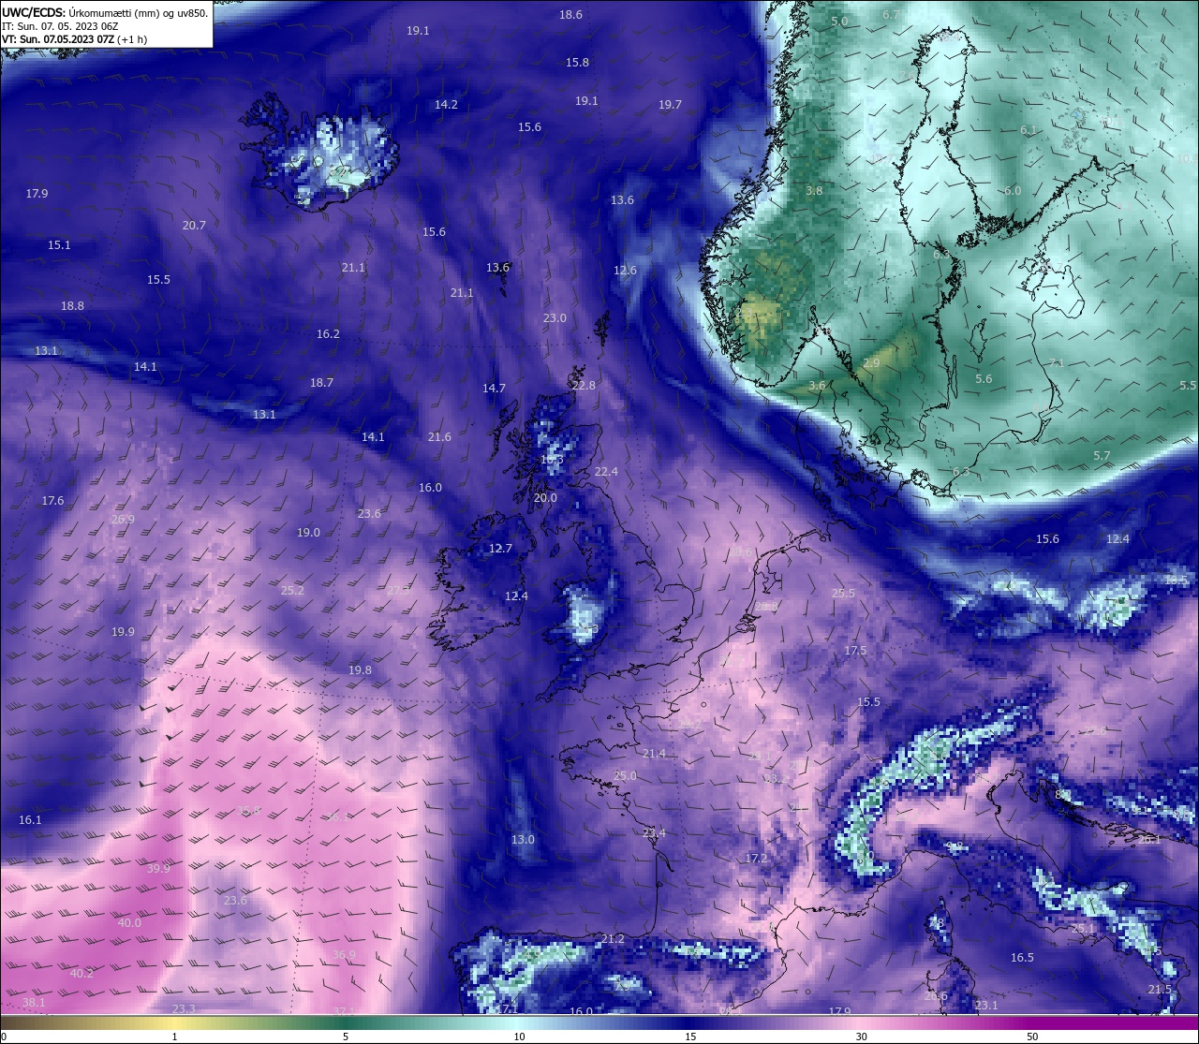Click the 25.2 value label
Screen dimensions: 1199x1044
click(x=292, y=591)
